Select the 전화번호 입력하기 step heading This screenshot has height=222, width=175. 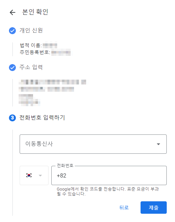[x=42, y=118]
